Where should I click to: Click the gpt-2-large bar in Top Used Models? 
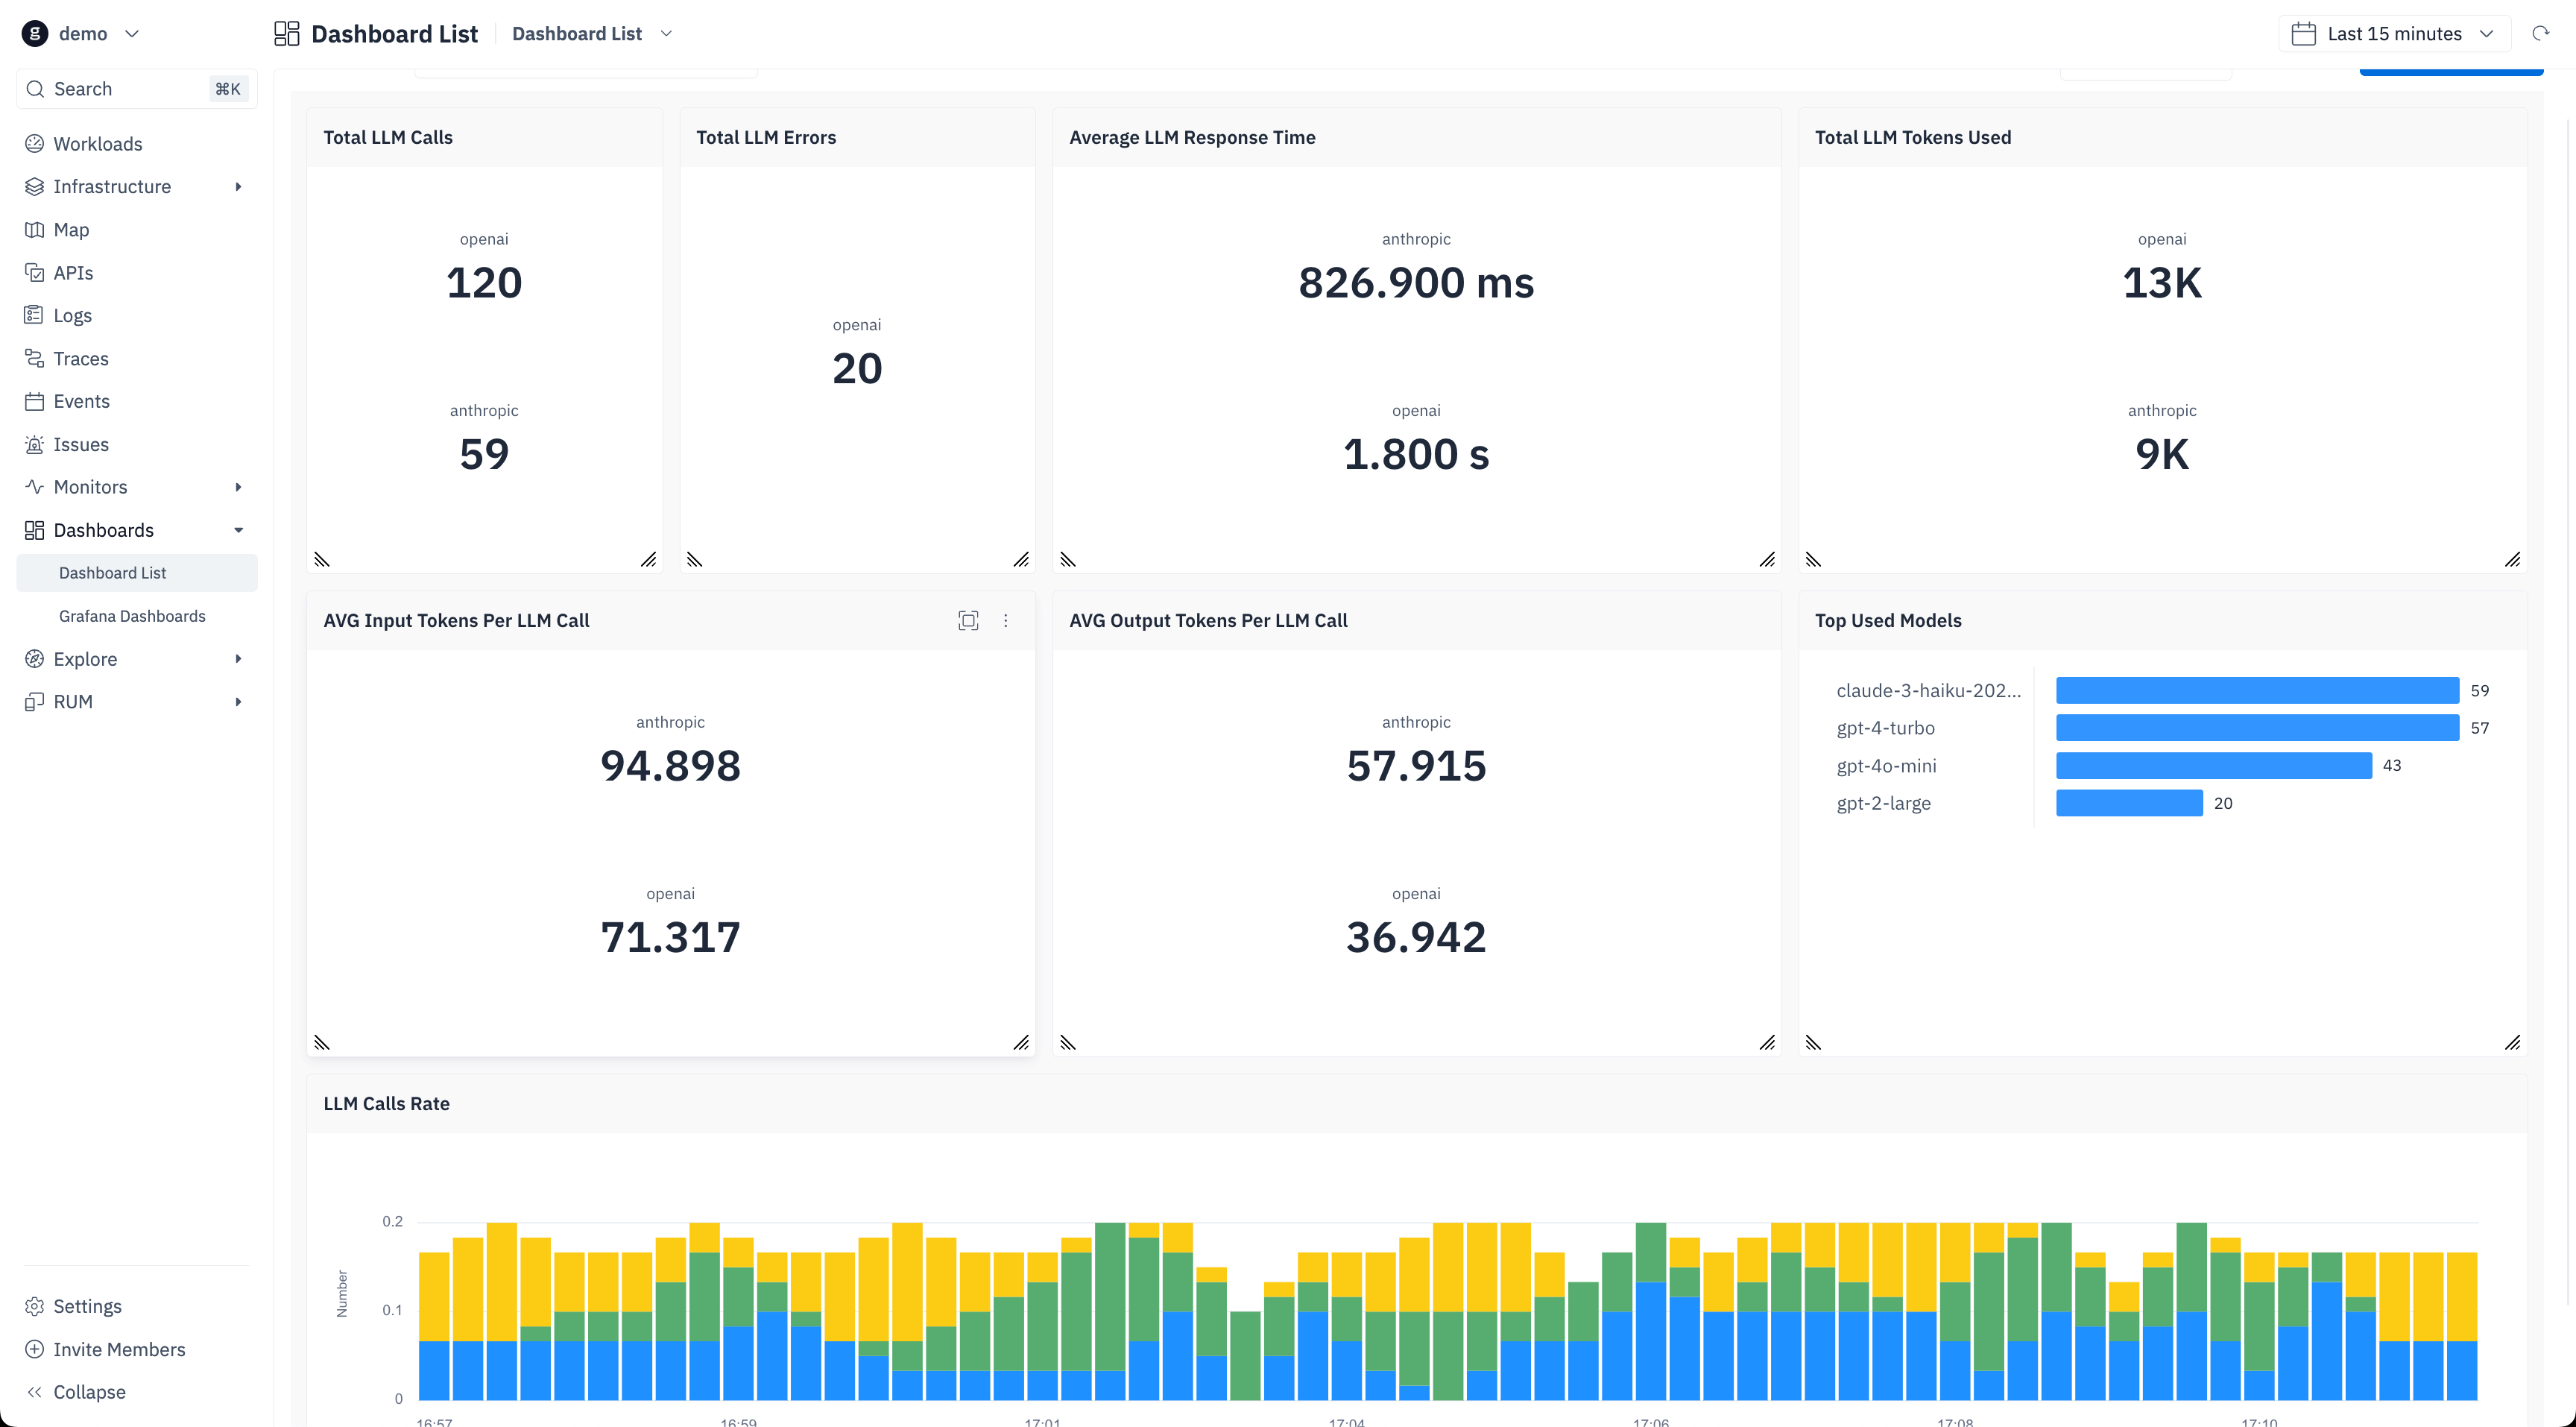point(2129,803)
